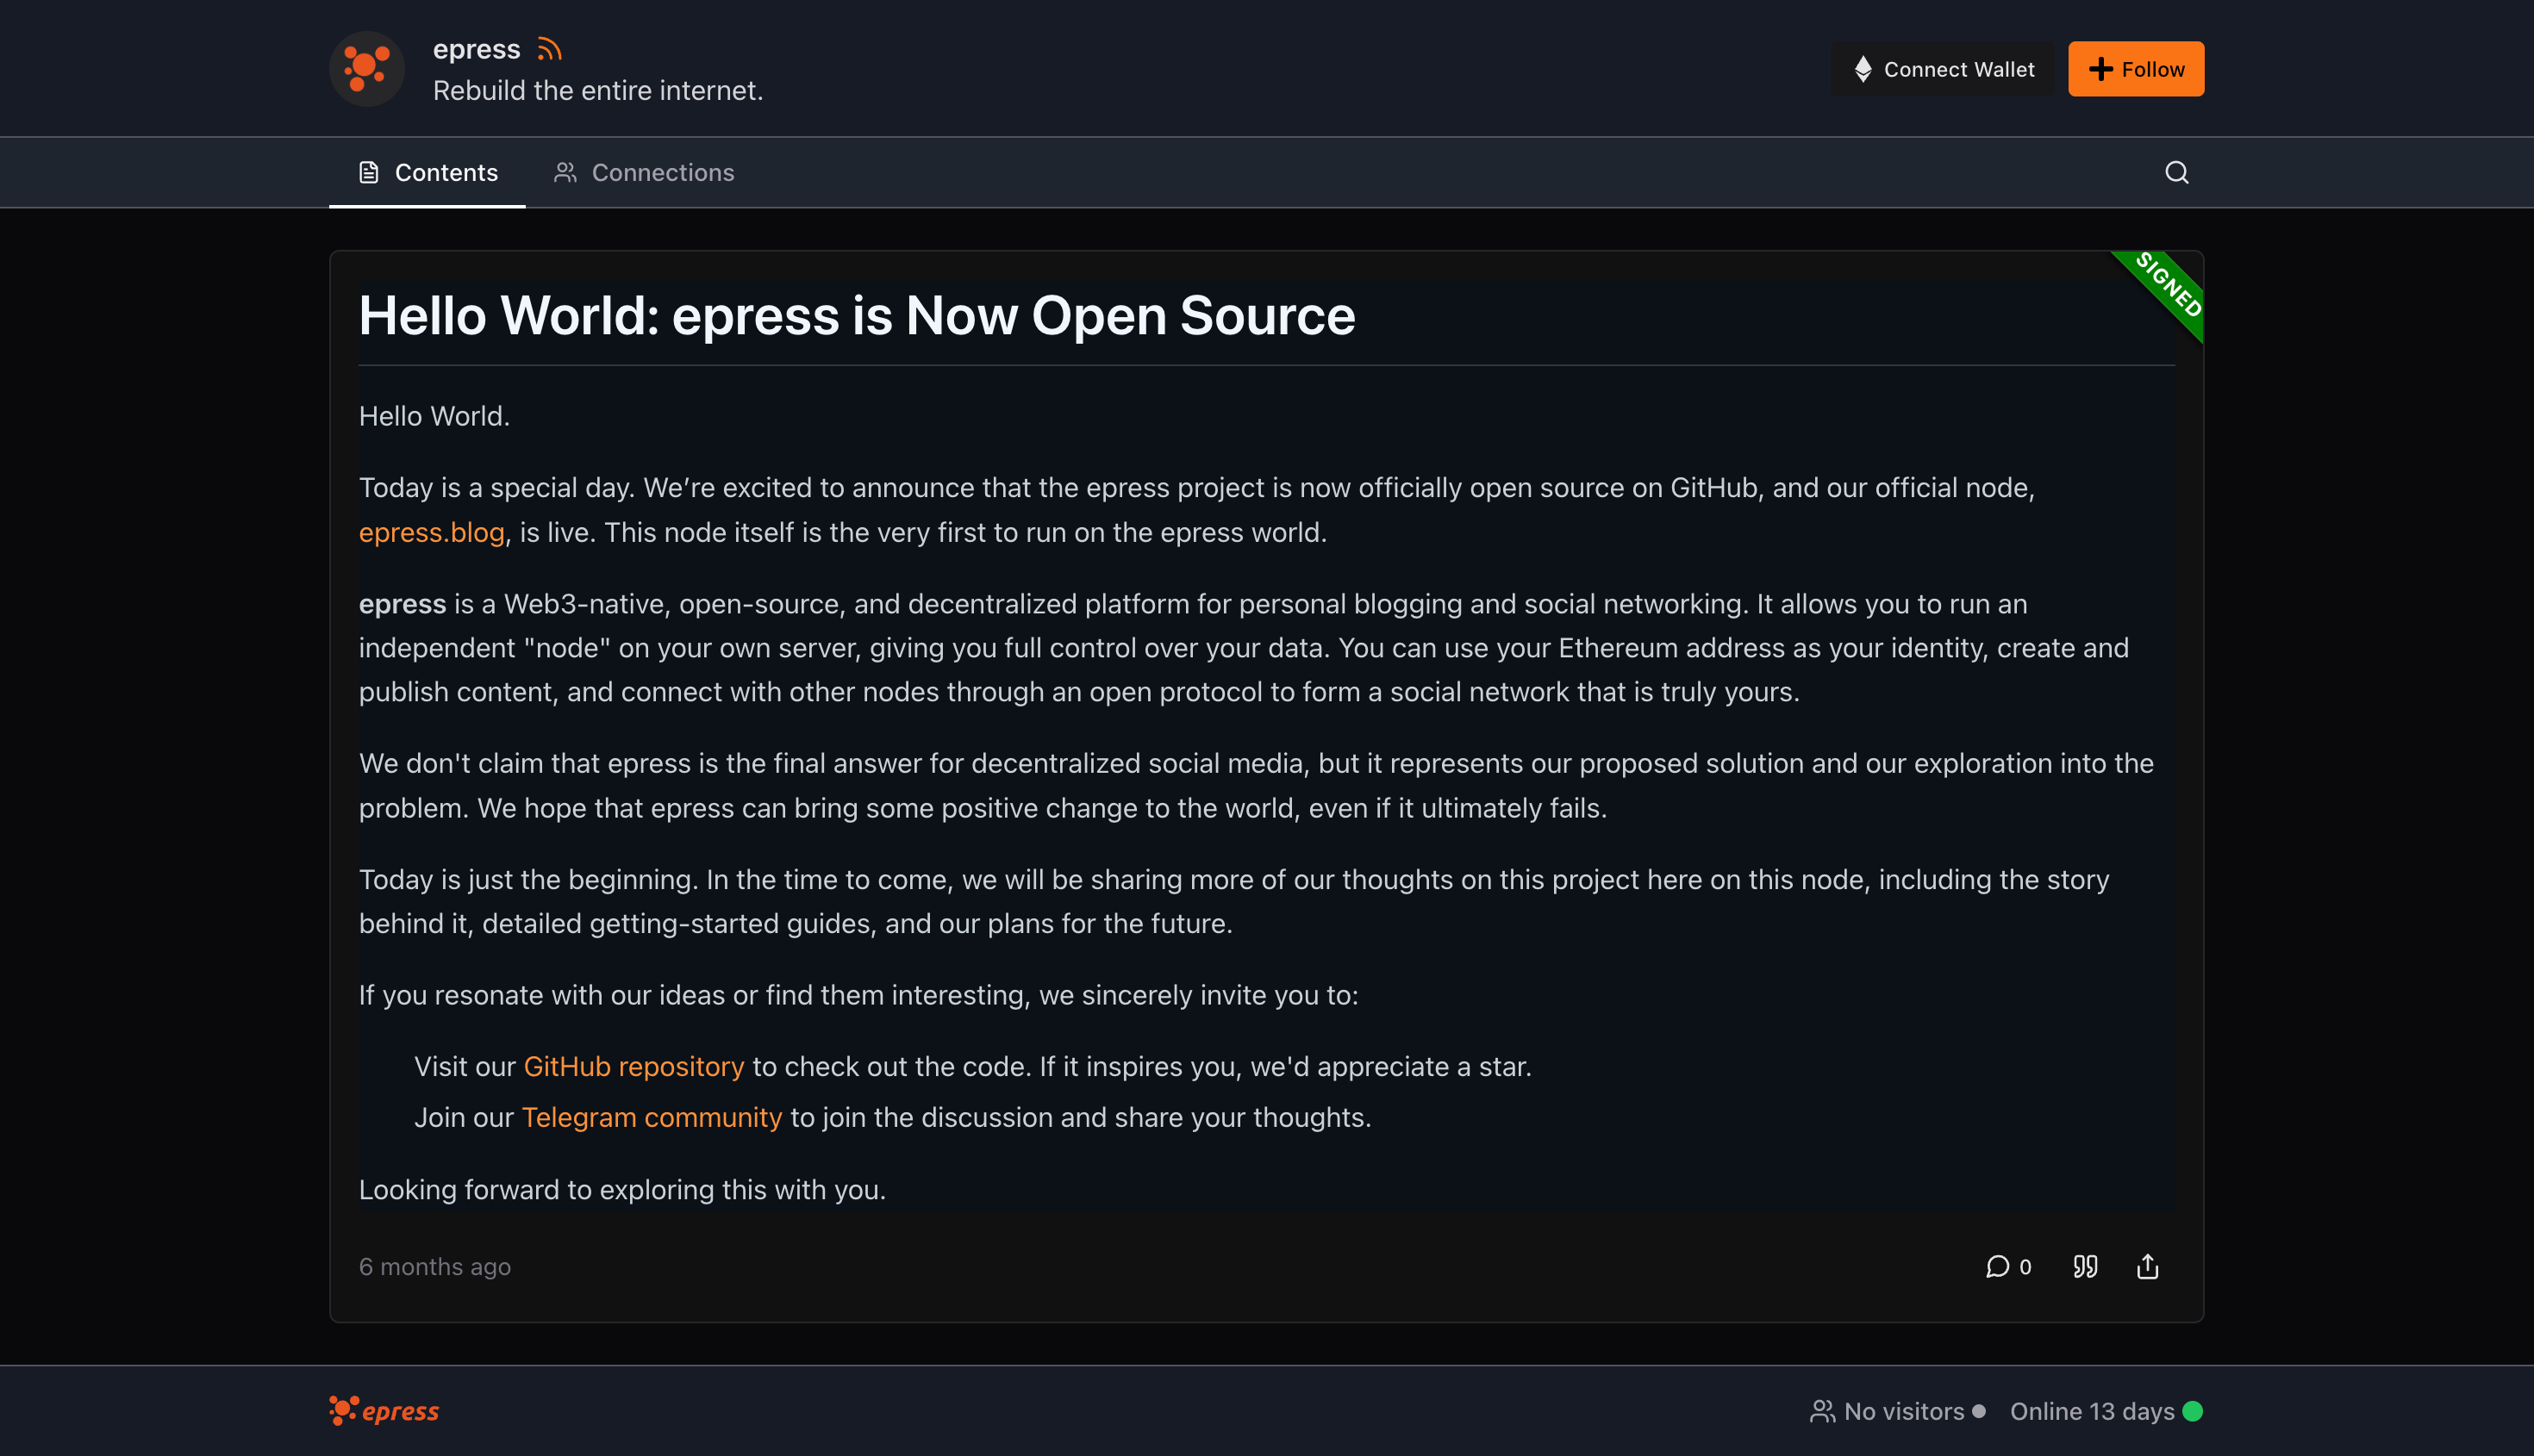Click the Connections people icon
Image resolution: width=2534 pixels, height=1456 pixels.
pos(565,171)
